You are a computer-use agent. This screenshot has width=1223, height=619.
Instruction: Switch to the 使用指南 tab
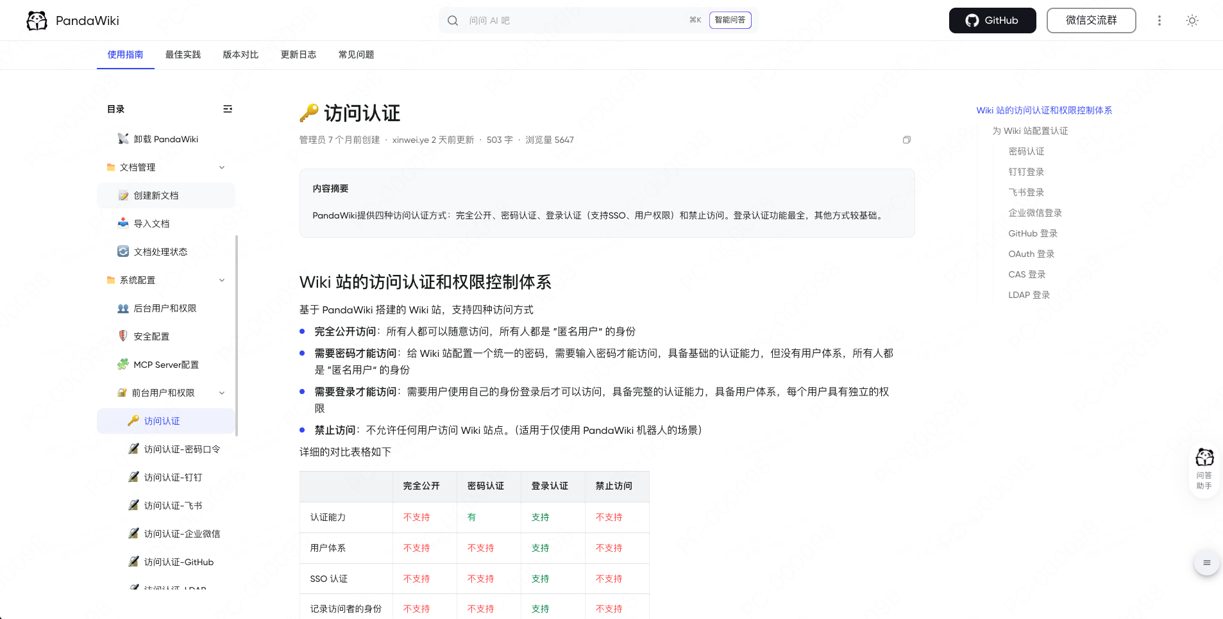126,54
